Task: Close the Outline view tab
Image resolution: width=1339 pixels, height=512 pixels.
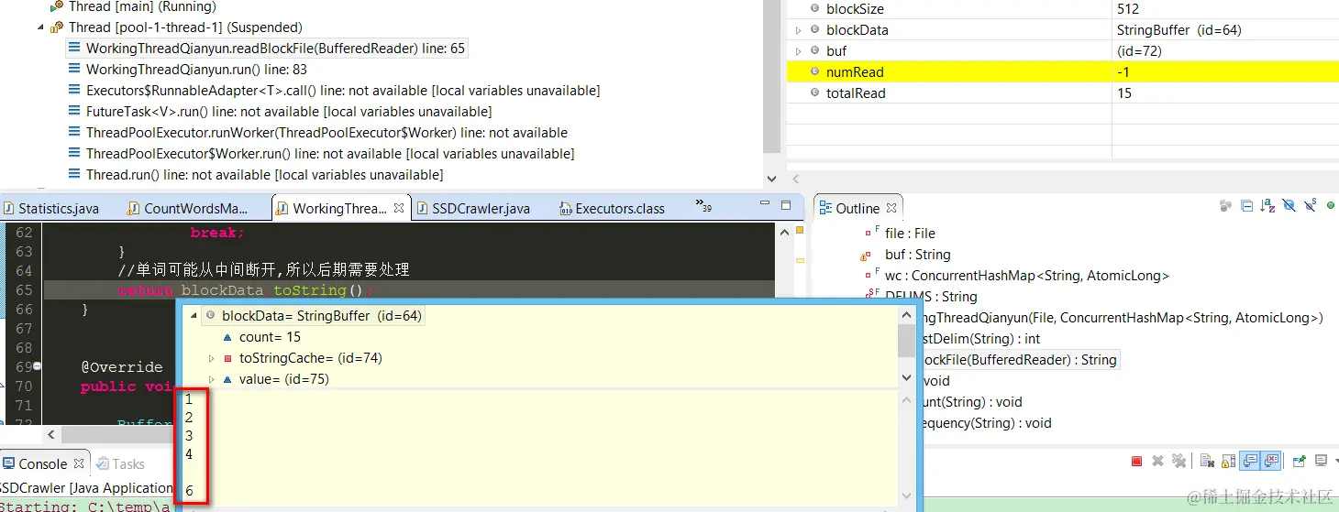Action: click(891, 208)
